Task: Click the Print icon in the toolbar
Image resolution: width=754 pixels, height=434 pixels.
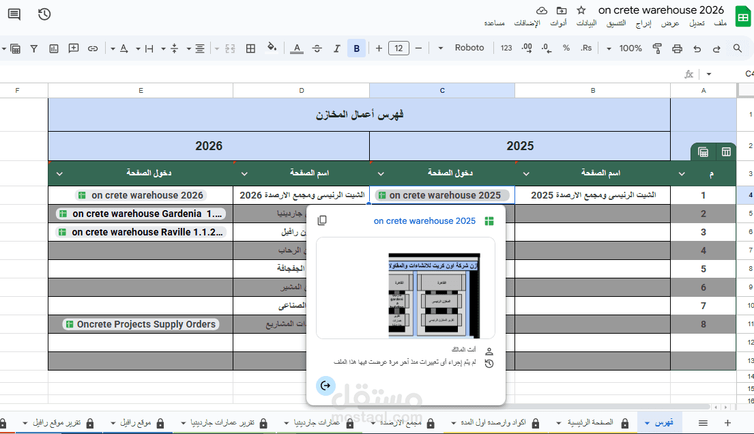Action: click(x=677, y=48)
